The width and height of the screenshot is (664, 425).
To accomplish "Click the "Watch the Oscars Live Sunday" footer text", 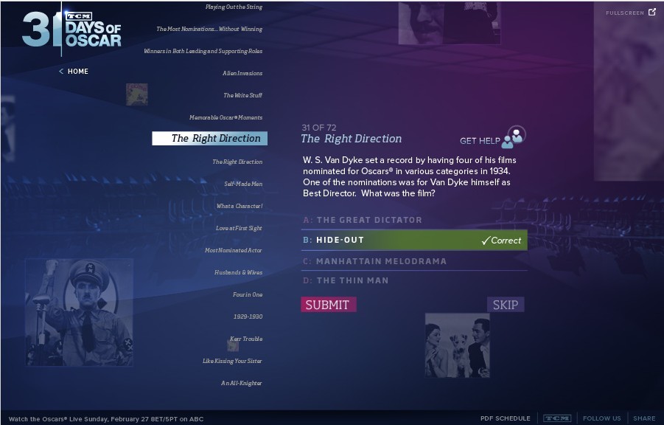I will tap(106, 419).
